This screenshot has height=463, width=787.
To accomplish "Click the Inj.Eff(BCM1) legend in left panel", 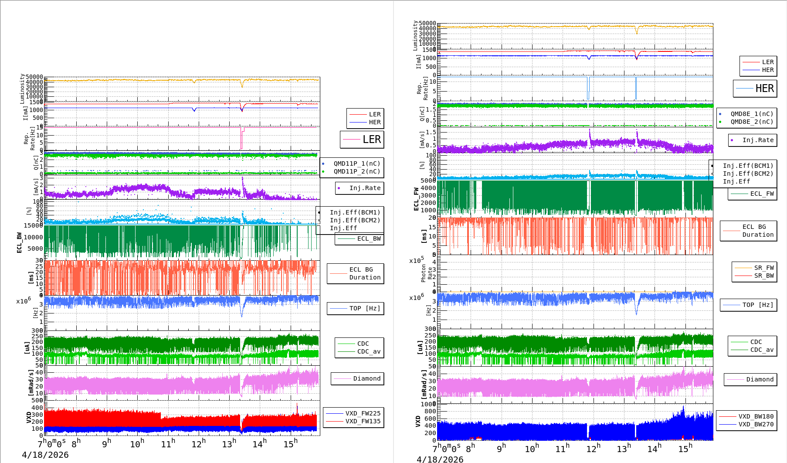I will pos(355,212).
